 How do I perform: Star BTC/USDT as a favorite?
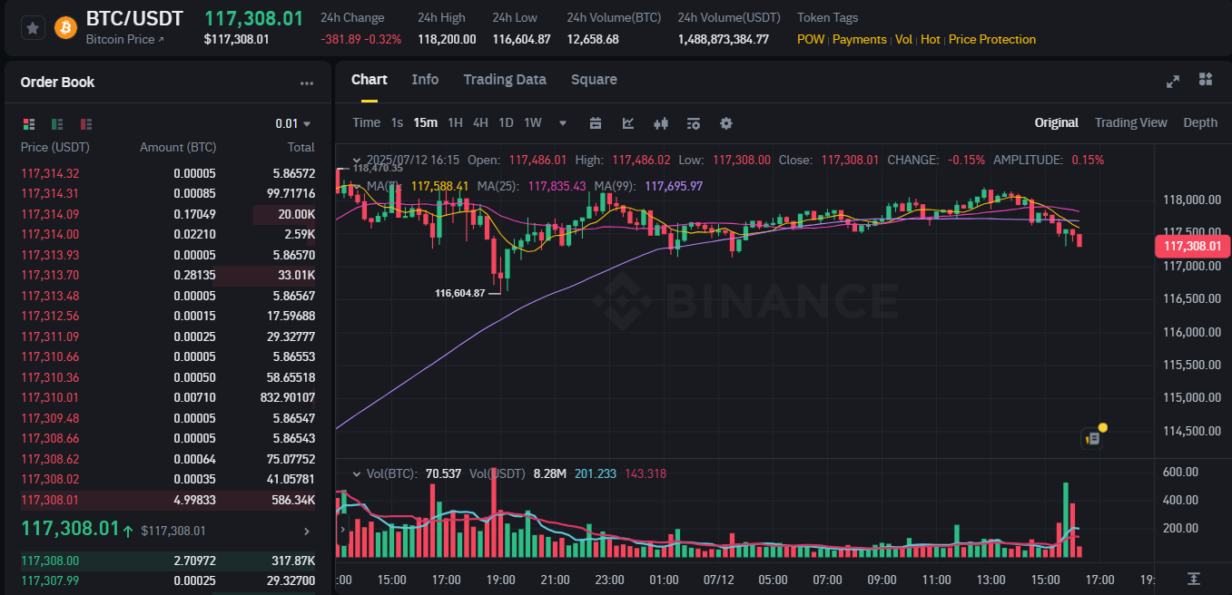tap(33, 28)
